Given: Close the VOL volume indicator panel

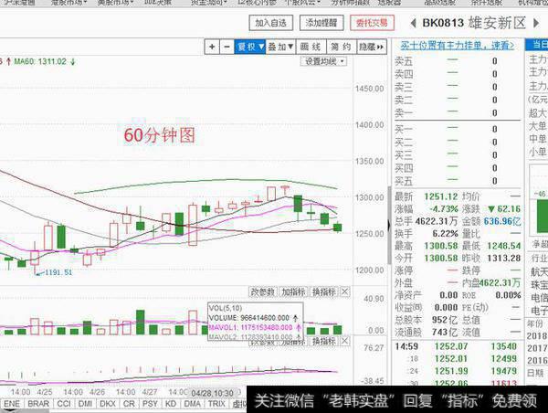Looking at the screenshot, I should pyautogui.click(x=344, y=291).
